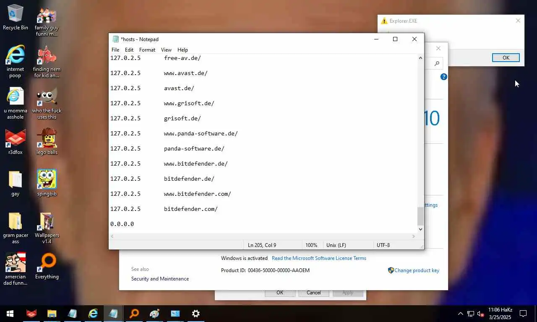Open Internet Explorer from the taskbar
The width and height of the screenshot is (537, 322).
[x=93, y=313]
